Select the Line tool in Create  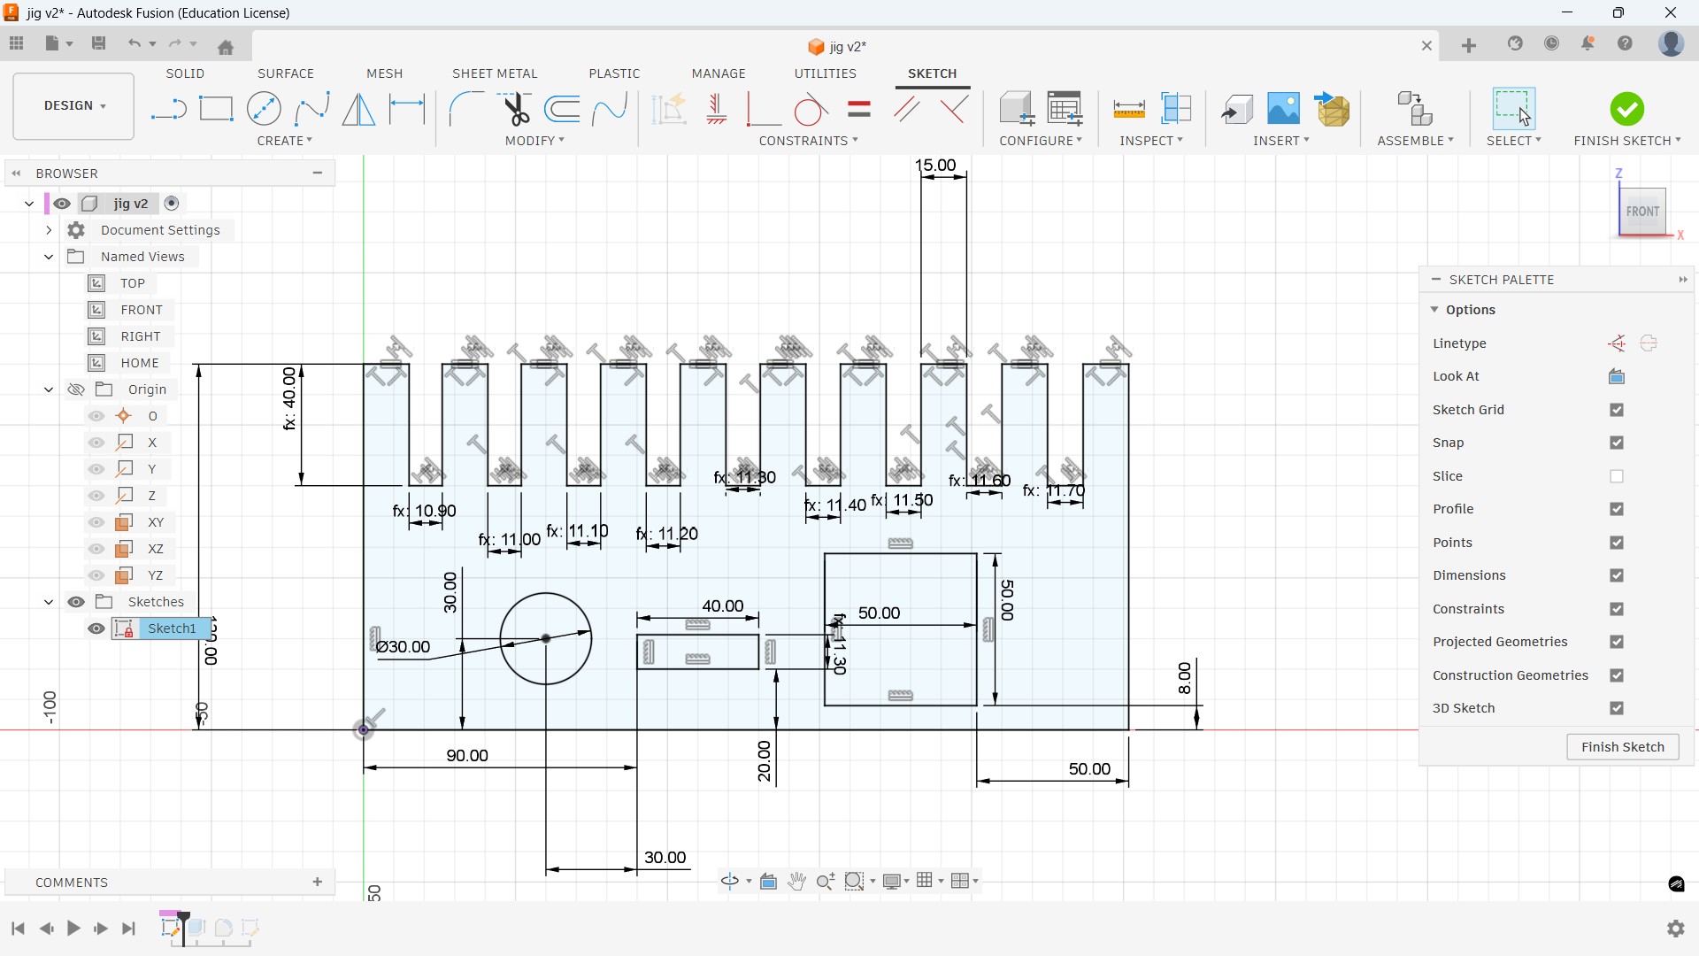[168, 110]
